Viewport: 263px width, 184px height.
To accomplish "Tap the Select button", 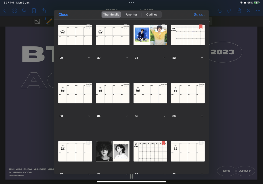I will (x=199, y=15).
